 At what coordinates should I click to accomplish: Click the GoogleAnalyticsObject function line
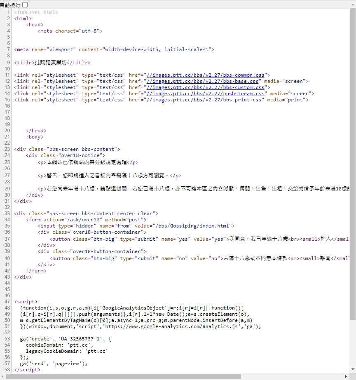click(x=132, y=308)
